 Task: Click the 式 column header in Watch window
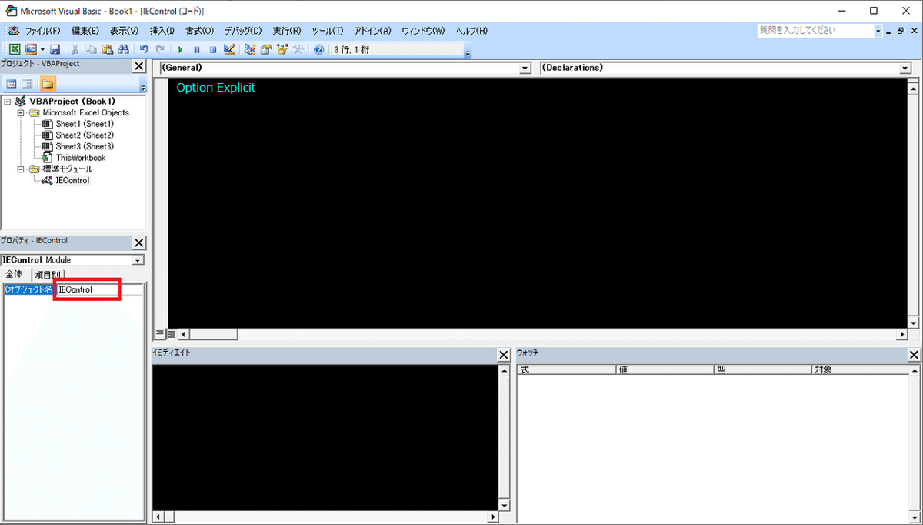(567, 370)
